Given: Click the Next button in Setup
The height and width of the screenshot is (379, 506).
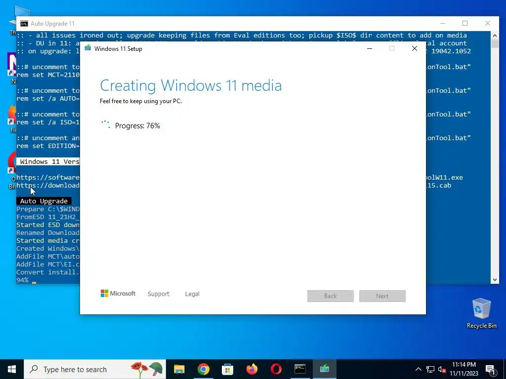Looking at the screenshot, I should [382, 296].
